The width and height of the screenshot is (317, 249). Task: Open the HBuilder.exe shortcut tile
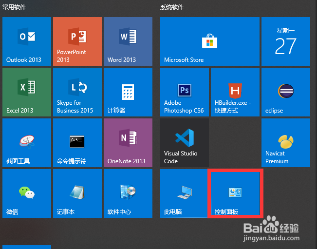(x=235, y=92)
